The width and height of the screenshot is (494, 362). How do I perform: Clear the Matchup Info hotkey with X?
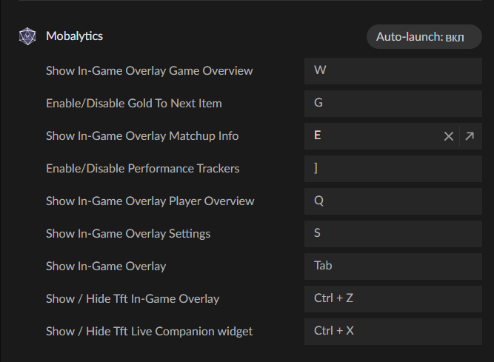pos(448,136)
